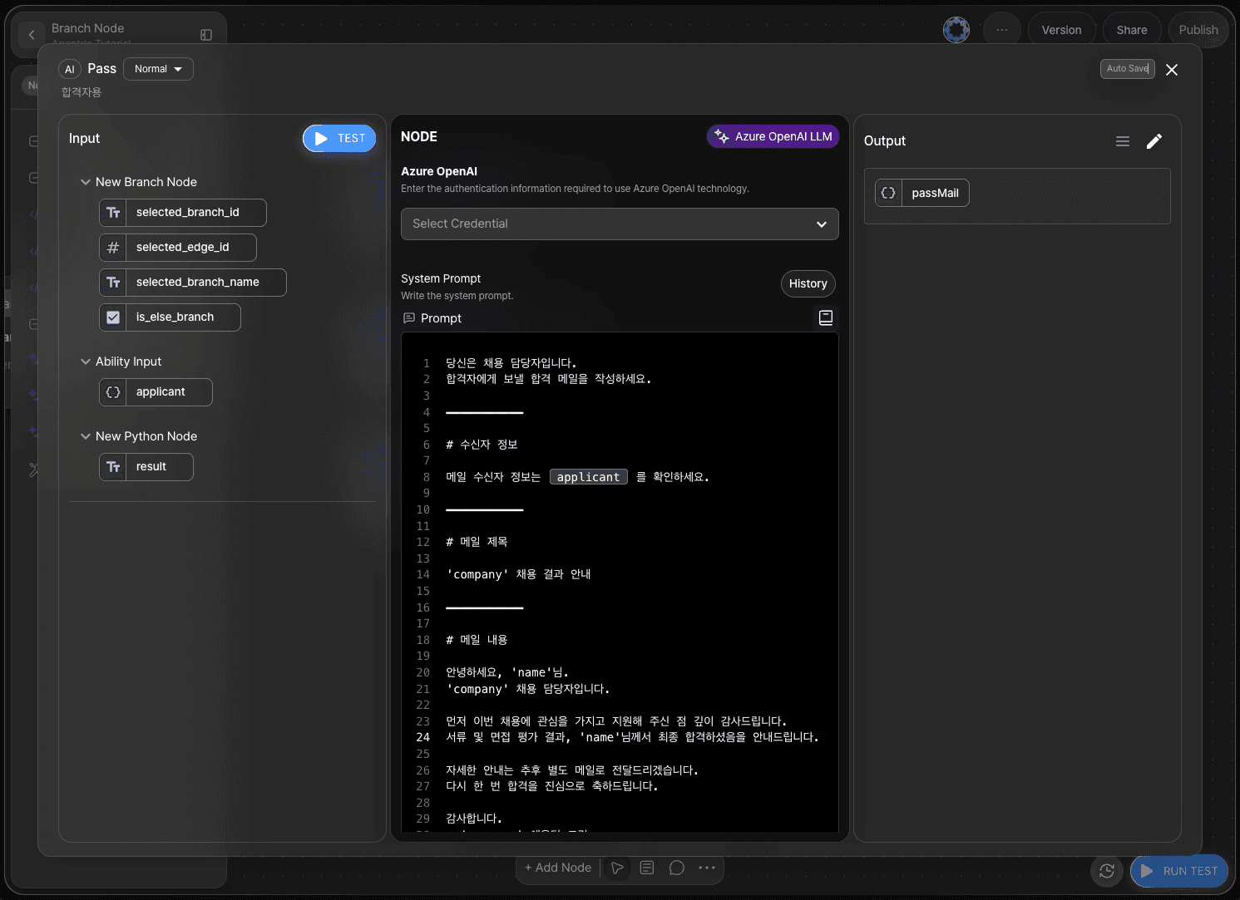Image resolution: width=1240 pixels, height=900 pixels.
Task: Open the bottom toolbar ellipsis menu
Action: point(707,868)
